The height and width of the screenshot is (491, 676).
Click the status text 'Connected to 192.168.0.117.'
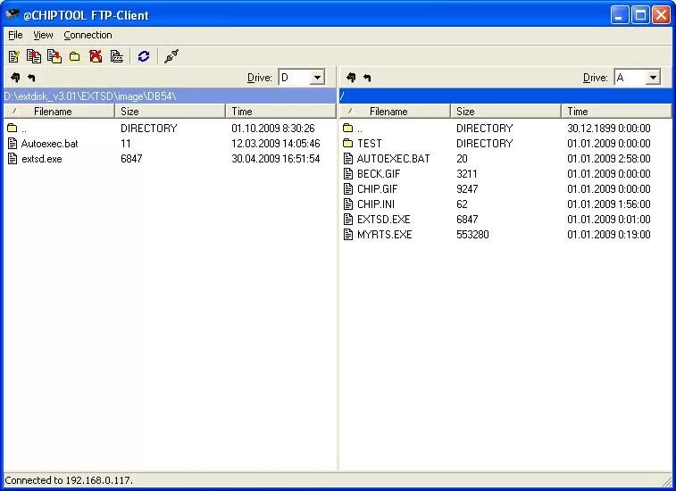pos(69,480)
